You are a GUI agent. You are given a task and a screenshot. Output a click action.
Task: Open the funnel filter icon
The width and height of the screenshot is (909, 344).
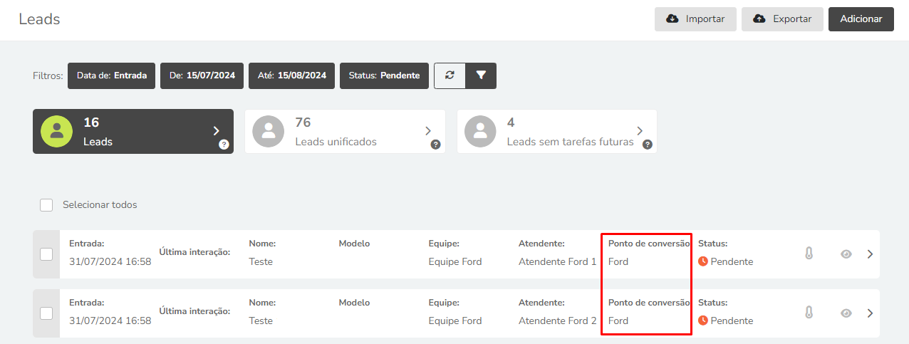point(481,75)
